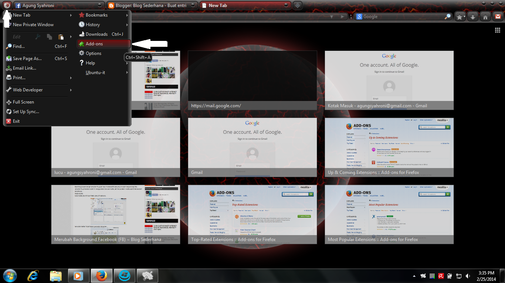Start a search with the magnifier icon
Image resolution: width=505 pixels, height=283 pixels.
(x=447, y=16)
